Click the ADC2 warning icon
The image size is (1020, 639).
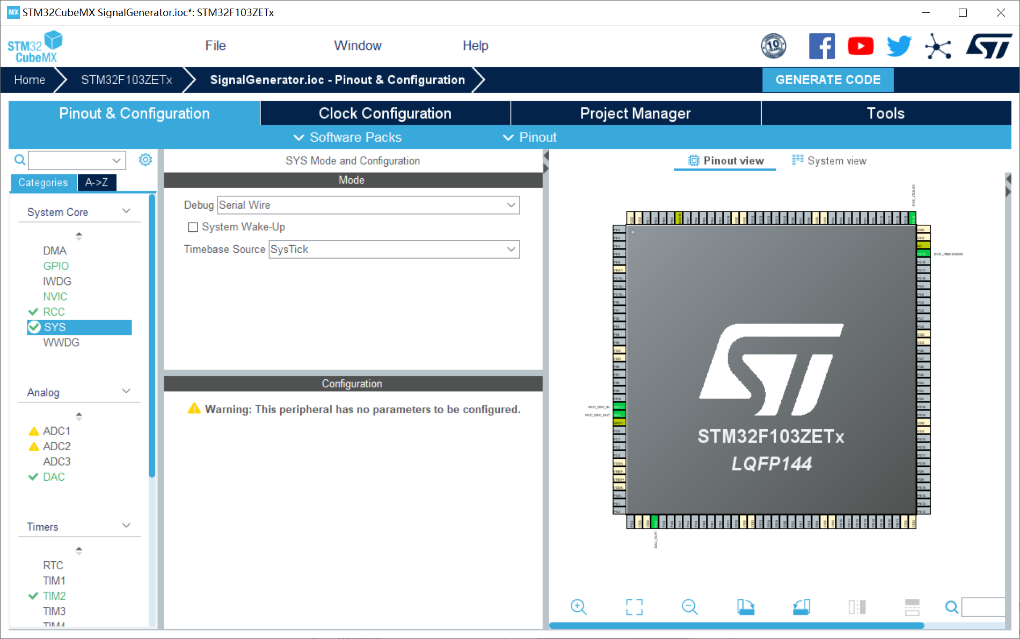point(34,446)
